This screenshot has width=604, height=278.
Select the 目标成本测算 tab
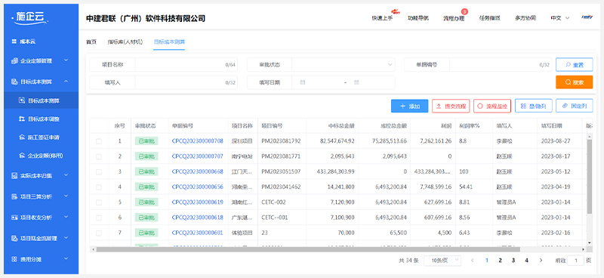point(169,42)
